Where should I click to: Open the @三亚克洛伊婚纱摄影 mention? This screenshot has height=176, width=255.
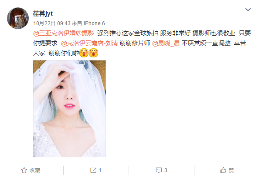(64, 33)
